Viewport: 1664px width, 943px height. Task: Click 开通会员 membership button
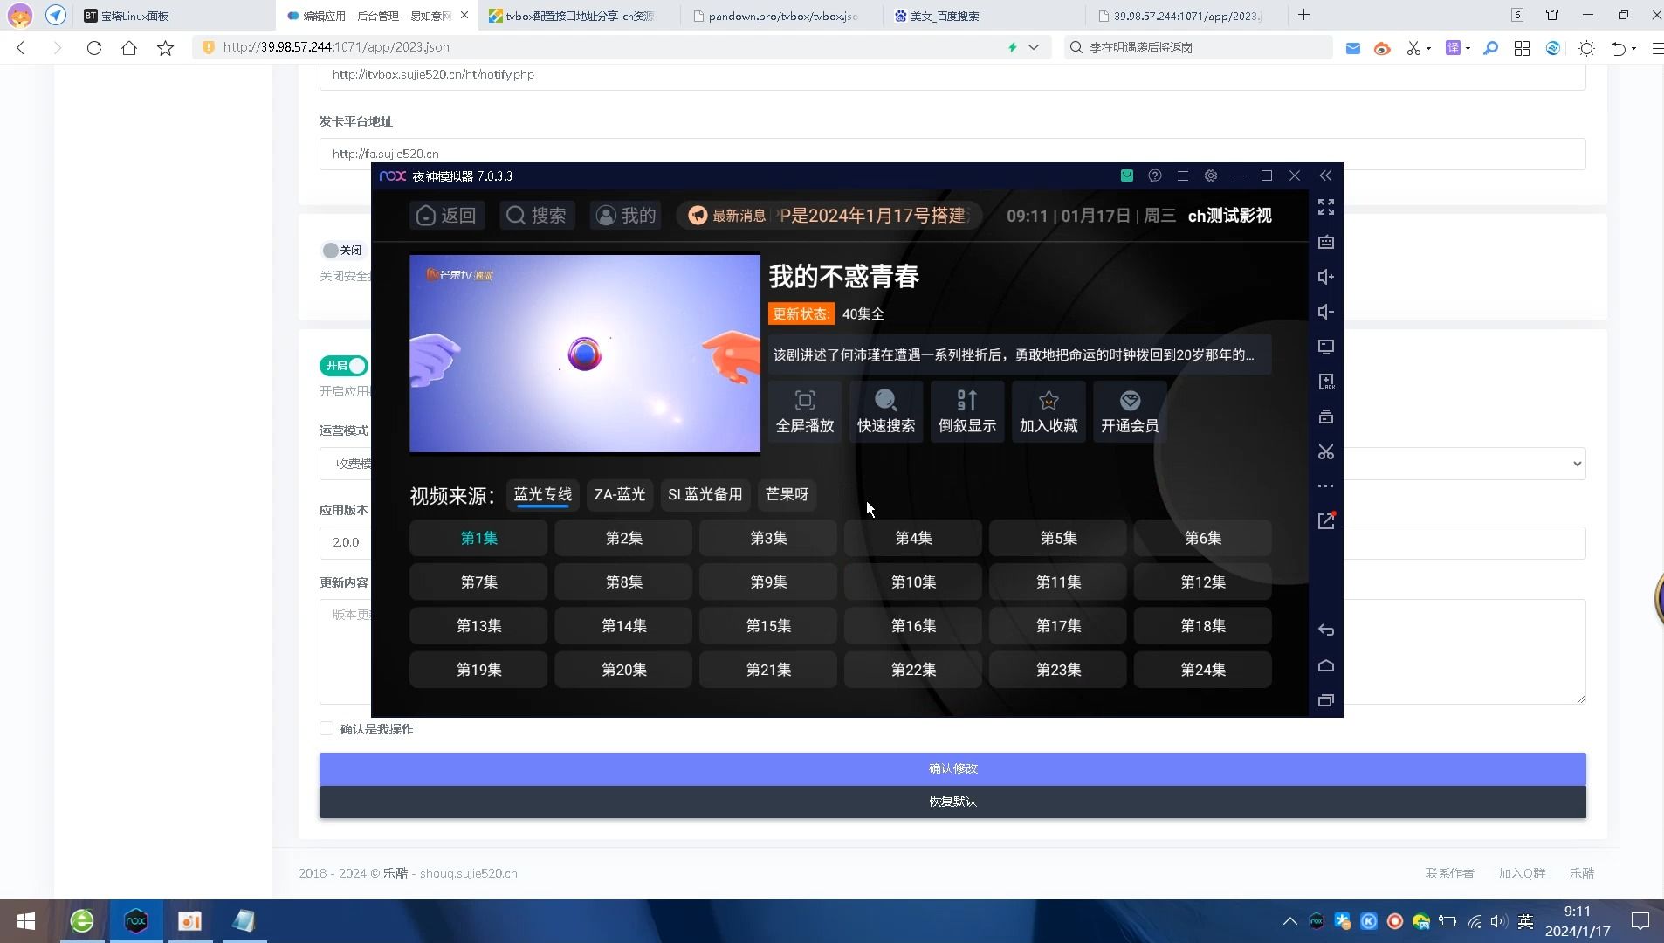[1130, 411]
